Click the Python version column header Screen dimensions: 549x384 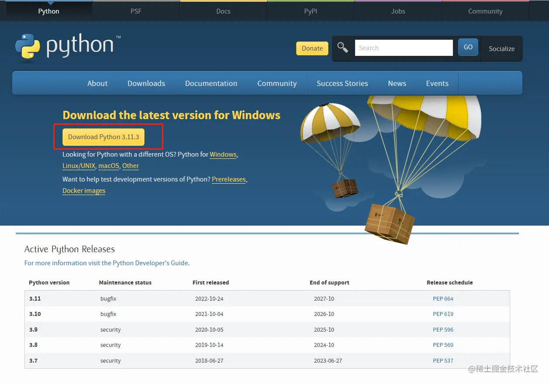pos(49,283)
